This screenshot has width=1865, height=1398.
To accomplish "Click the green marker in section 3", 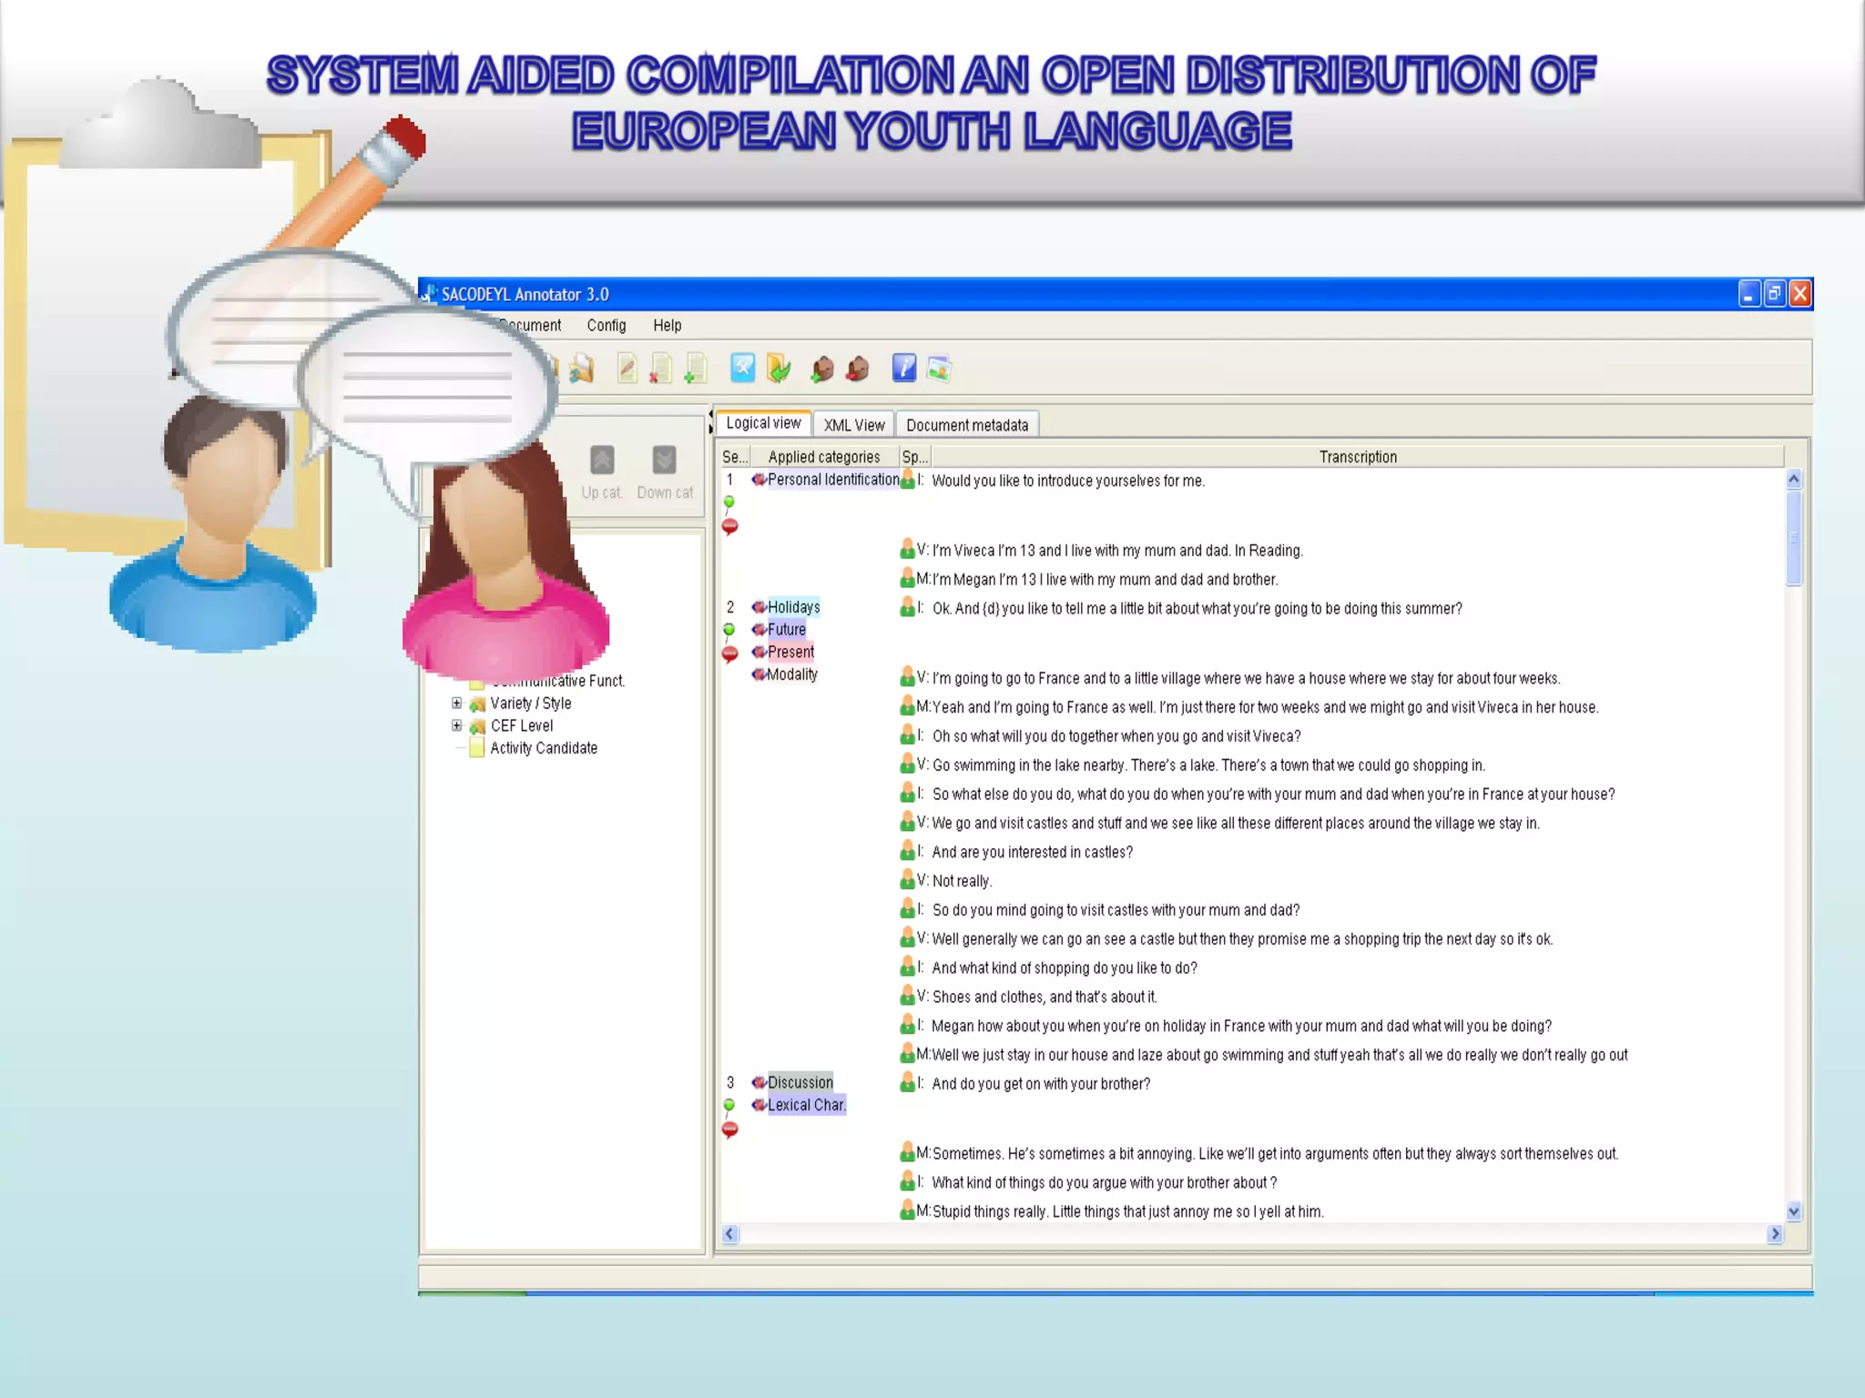I will pyautogui.click(x=729, y=1105).
